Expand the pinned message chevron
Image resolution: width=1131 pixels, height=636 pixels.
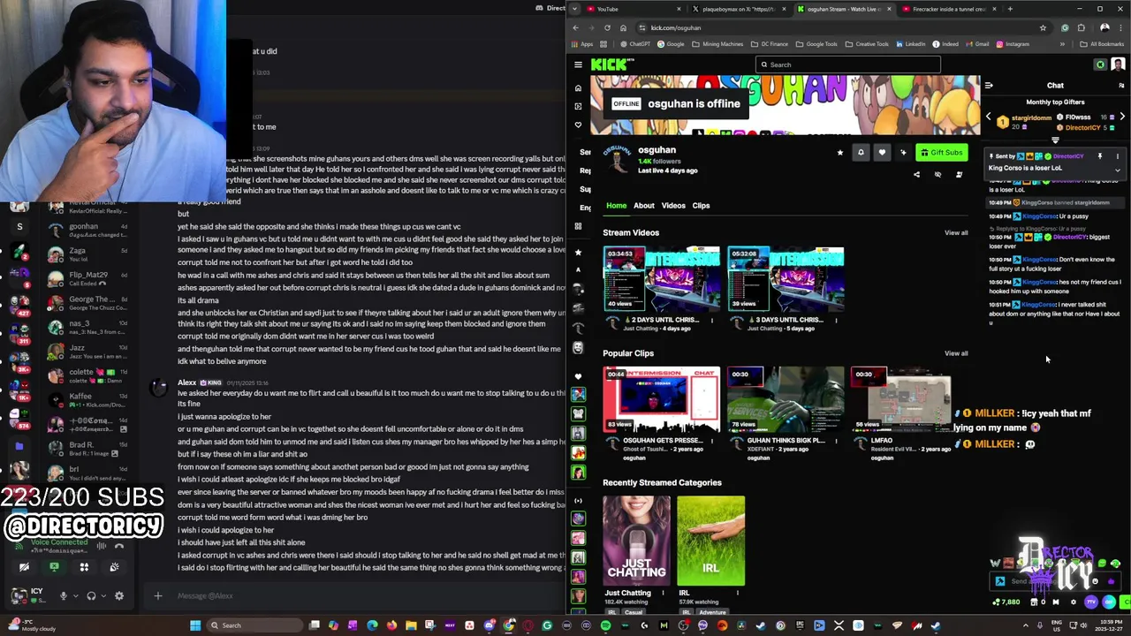(1117, 170)
